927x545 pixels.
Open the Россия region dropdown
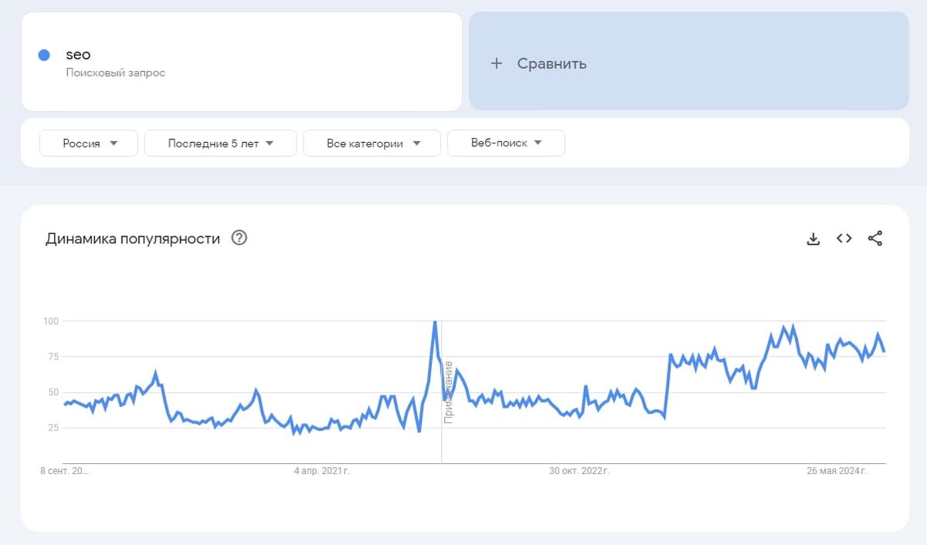(x=89, y=143)
